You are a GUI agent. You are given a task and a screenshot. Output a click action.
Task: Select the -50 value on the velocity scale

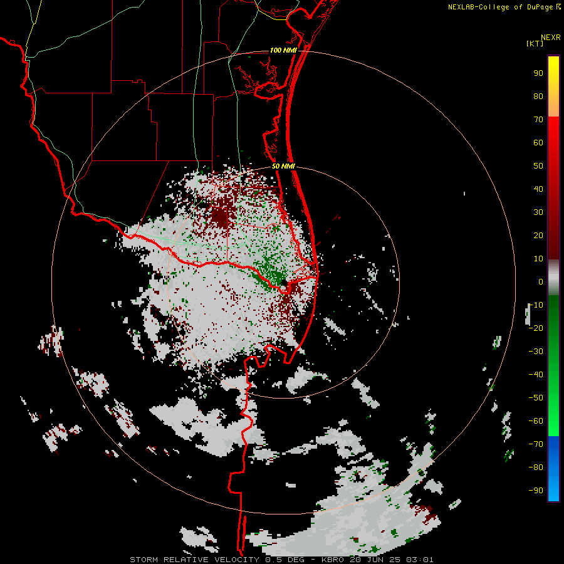click(x=536, y=398)
